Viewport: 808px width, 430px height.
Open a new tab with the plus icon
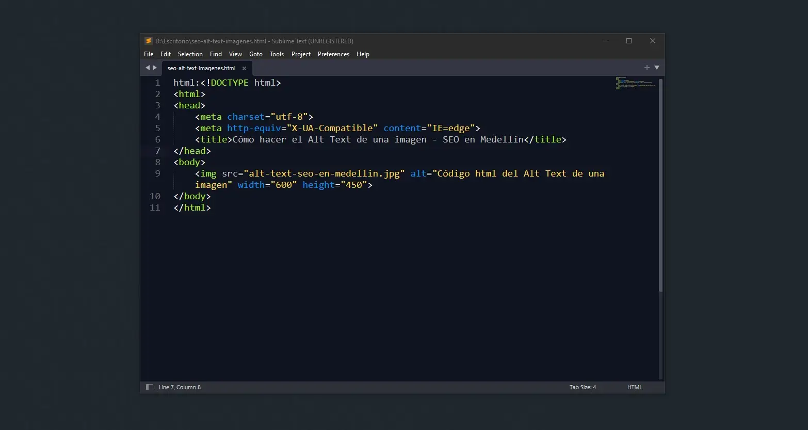647,67
